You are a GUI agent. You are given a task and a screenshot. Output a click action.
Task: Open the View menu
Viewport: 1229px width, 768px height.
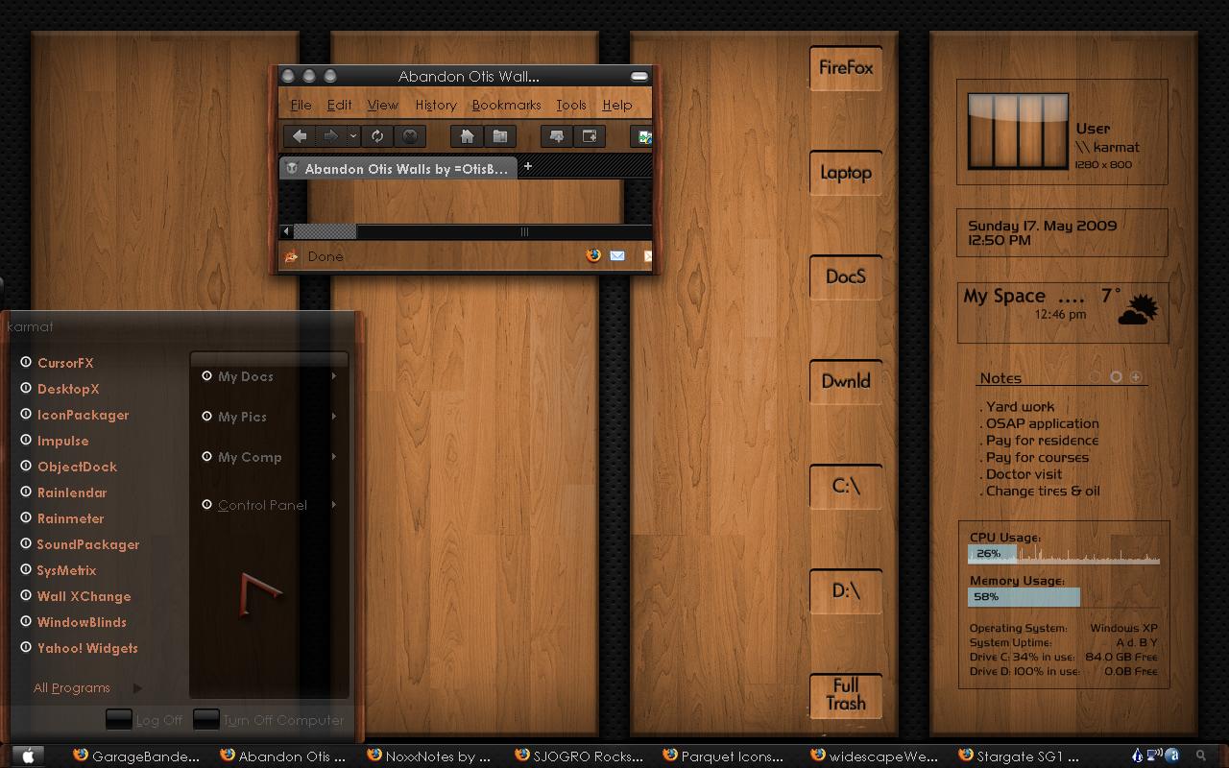(x=382, y=105)
